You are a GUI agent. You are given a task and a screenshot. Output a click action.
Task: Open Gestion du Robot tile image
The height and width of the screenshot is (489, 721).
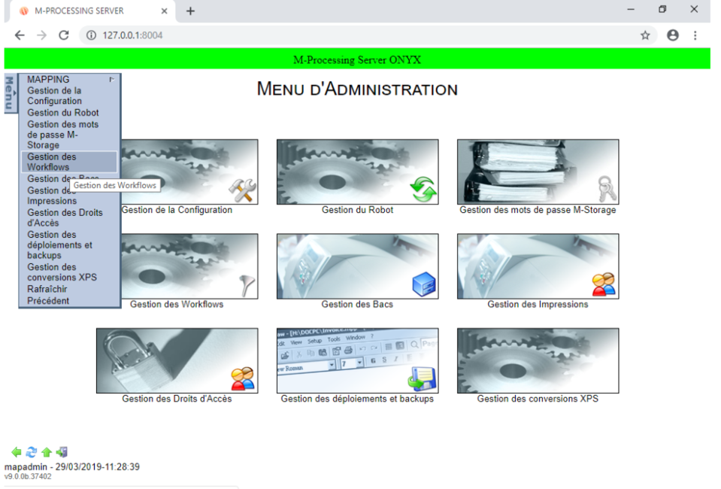(x=357, y=172)
